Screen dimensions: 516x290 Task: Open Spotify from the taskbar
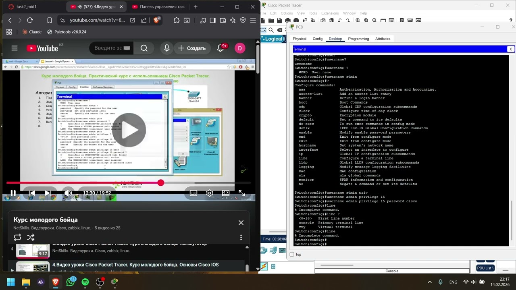pos(85,282)
